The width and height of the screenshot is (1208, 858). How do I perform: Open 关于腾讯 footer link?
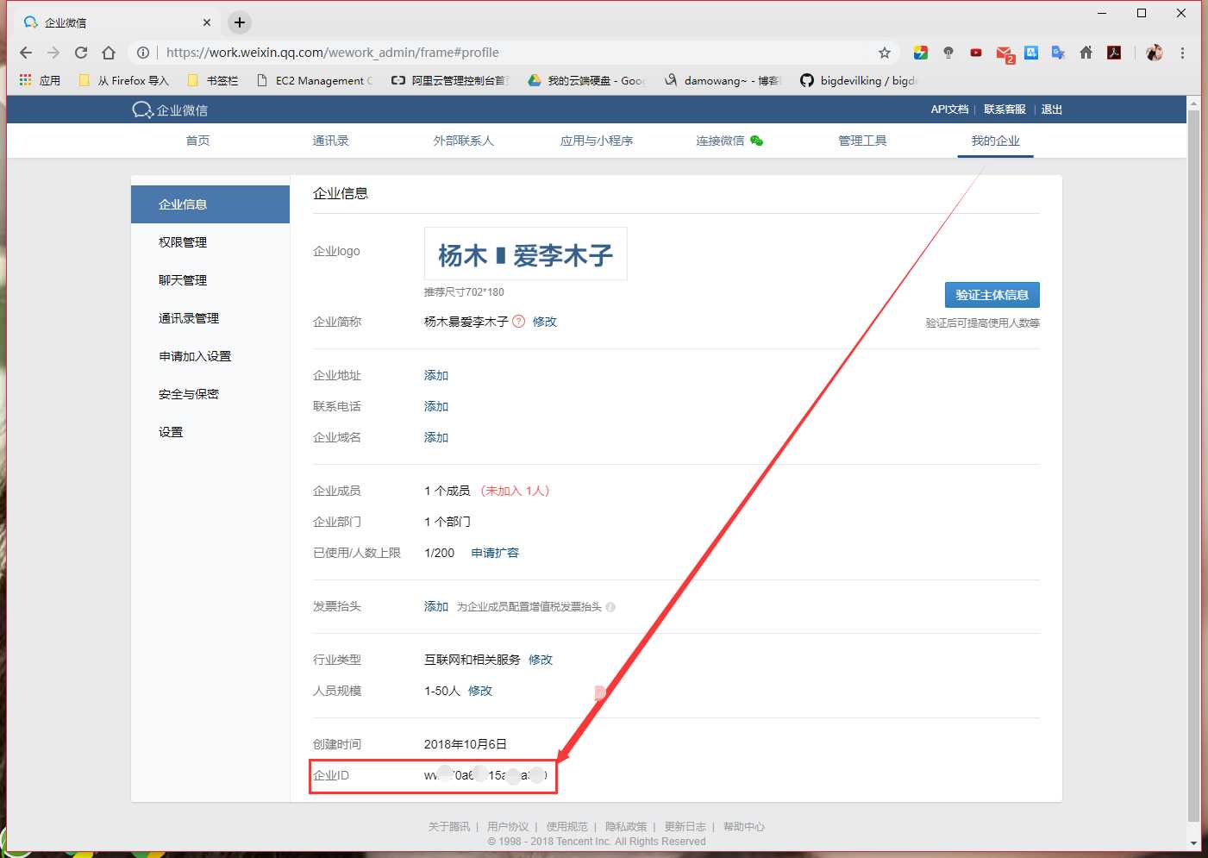(449, 826)
